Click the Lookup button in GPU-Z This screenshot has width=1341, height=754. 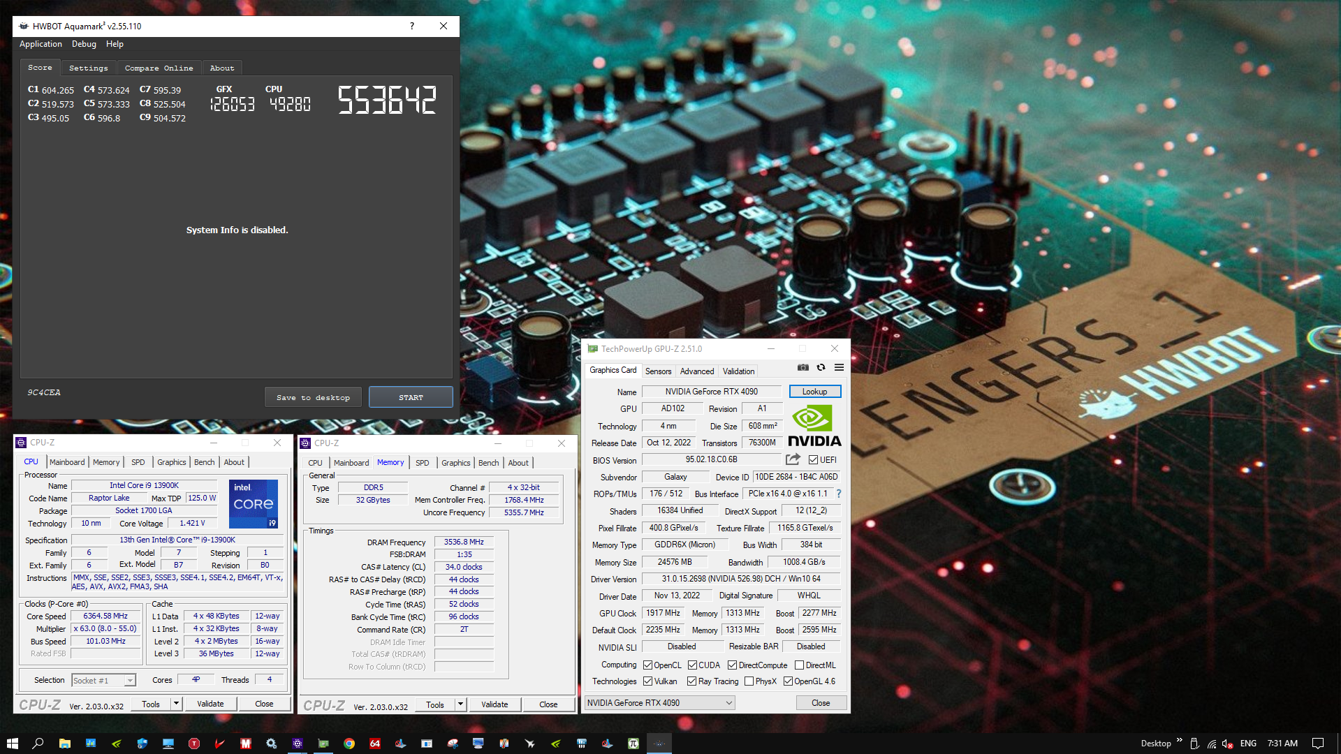coord(814,392)
